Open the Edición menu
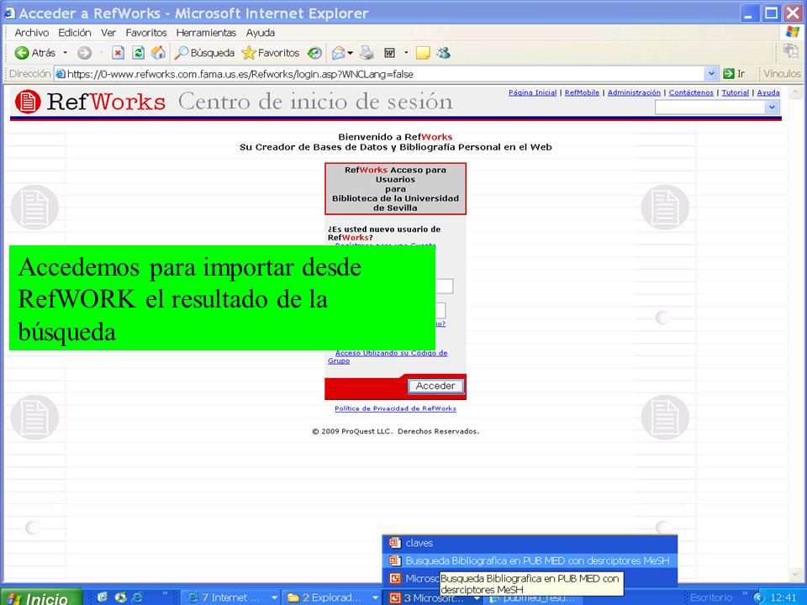Screen dimensions: 807x605 pyautogui.click(x=75, y=33)
